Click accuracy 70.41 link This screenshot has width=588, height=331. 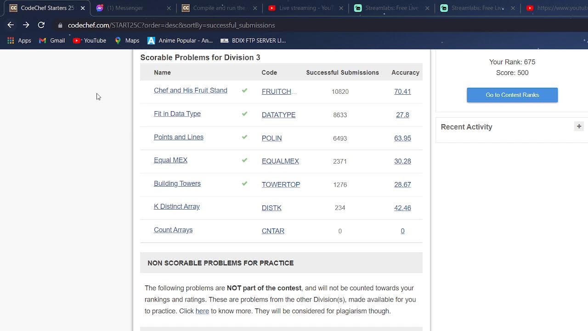pyautogui.click(x=402, y=91)
